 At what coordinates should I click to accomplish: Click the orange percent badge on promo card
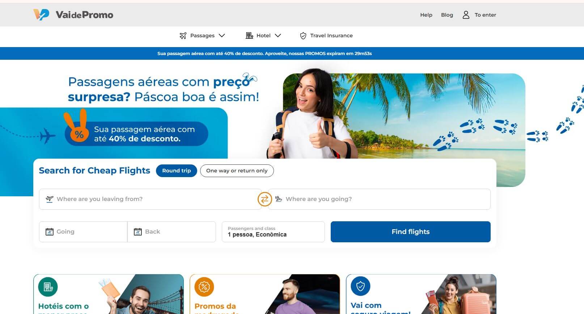(204, 287)
